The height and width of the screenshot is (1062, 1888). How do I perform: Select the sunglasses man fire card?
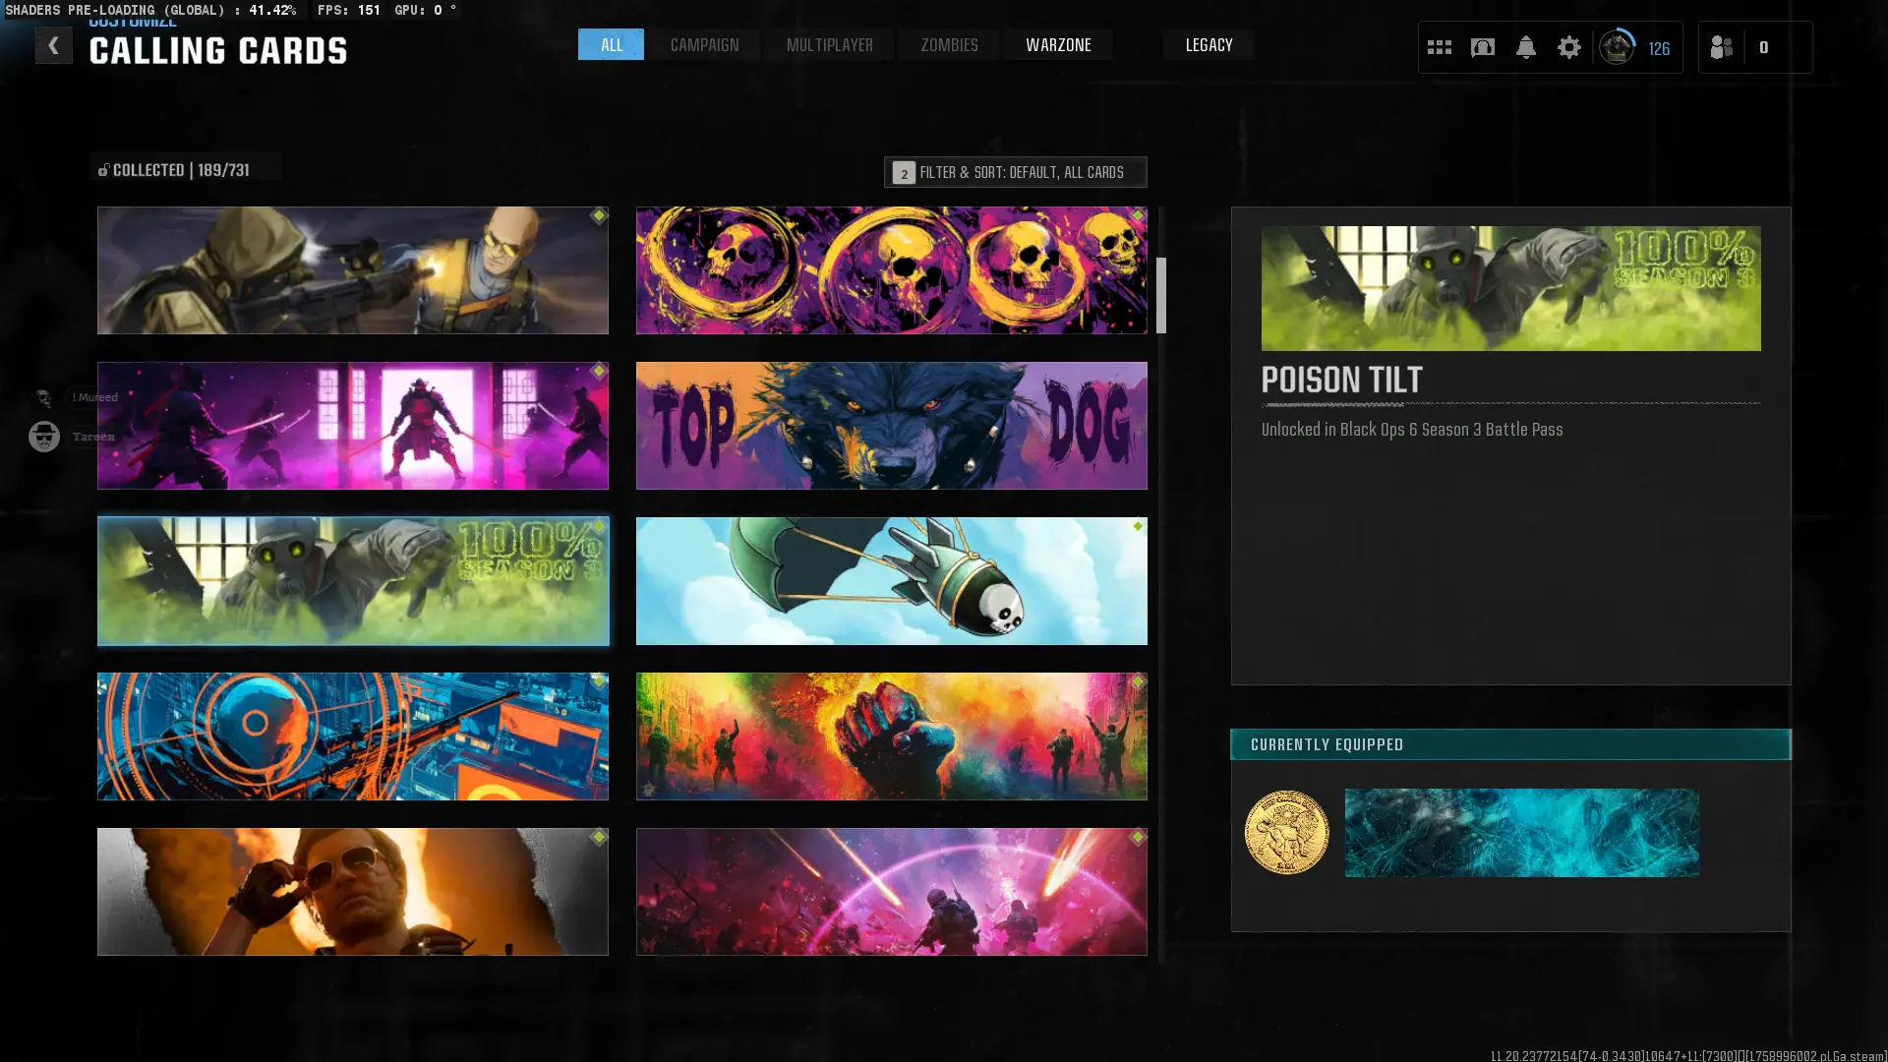coord(353,892)
